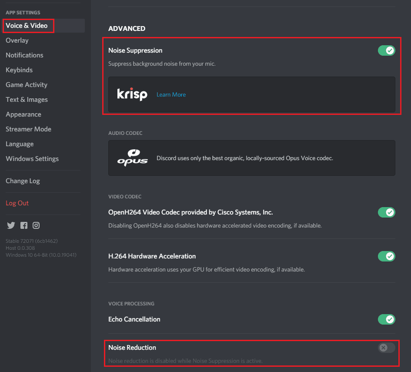Open the Keybinds page
This screenshot has height=372, width=411.
[19, 70]
